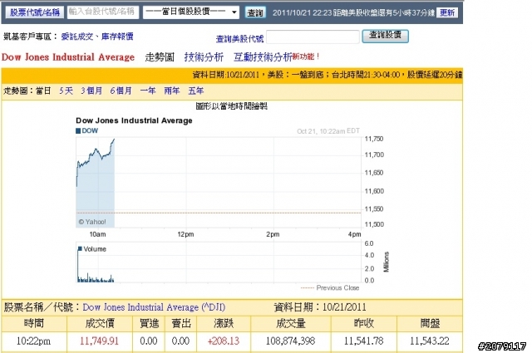Click the volume bar chart

point(219,262)
